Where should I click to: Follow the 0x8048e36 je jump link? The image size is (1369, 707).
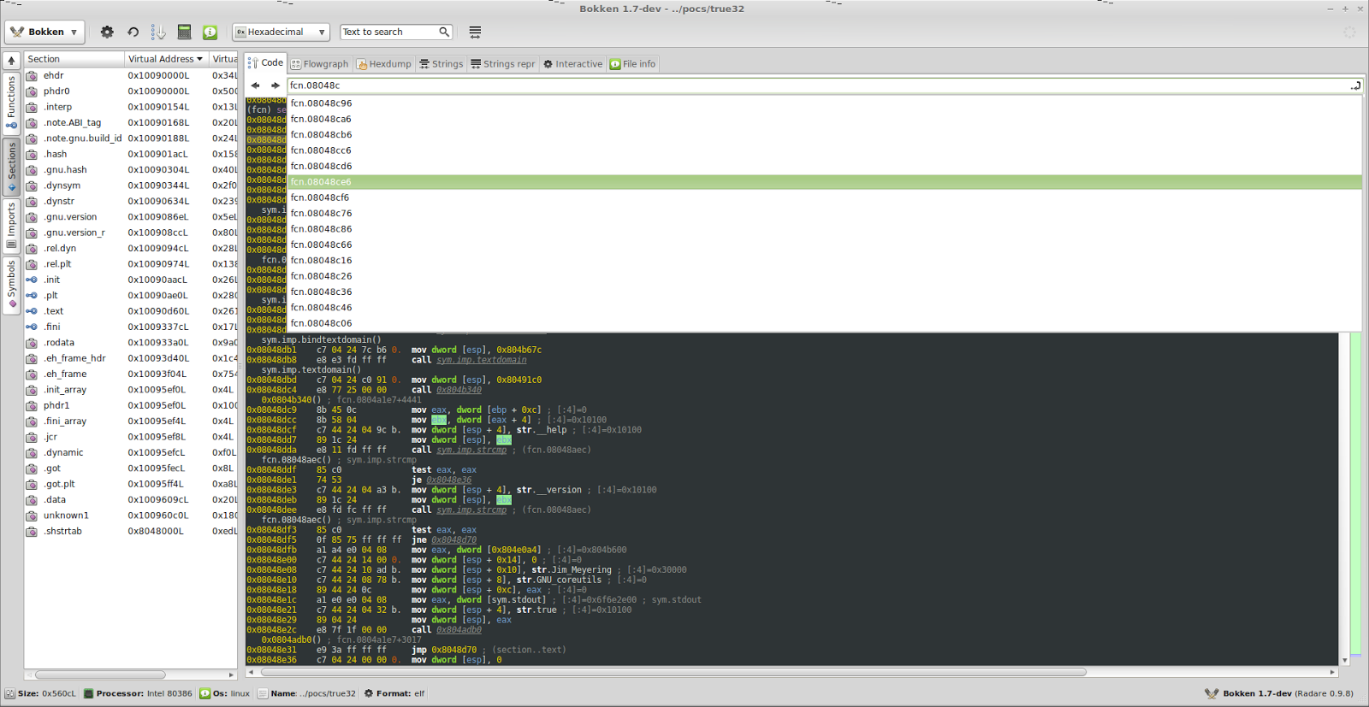pyautogui.click(x=449, y=480)
